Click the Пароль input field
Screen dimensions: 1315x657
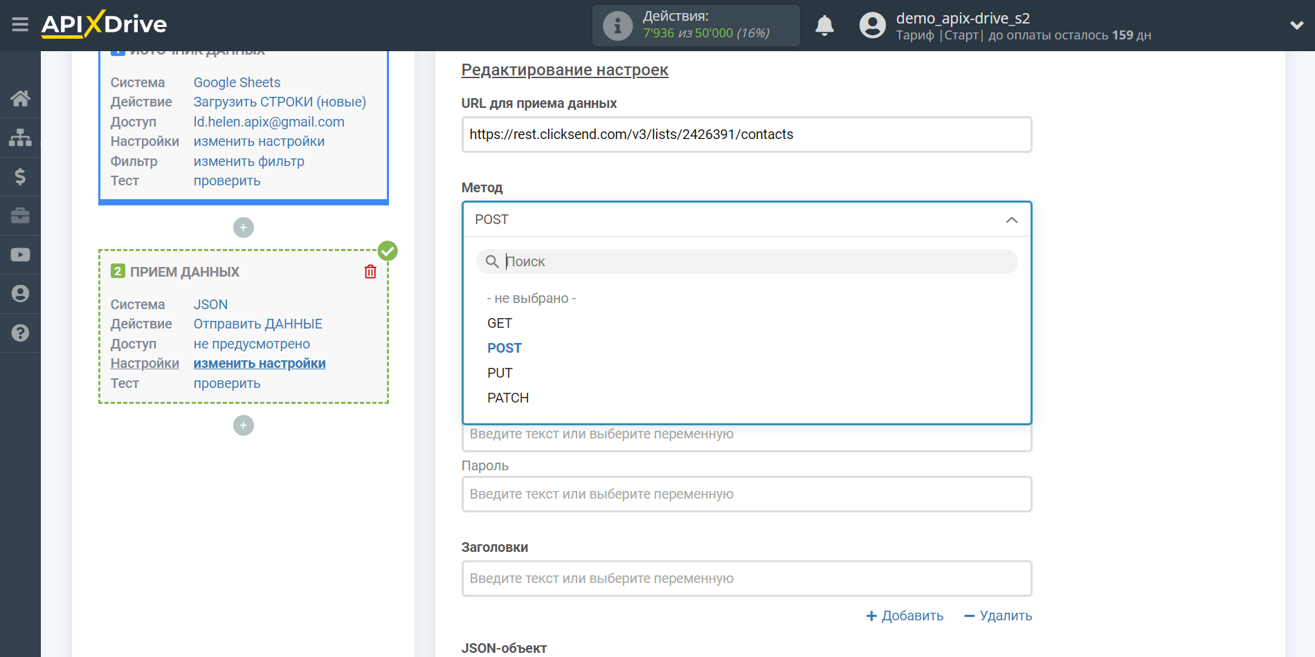click(747, 494)
